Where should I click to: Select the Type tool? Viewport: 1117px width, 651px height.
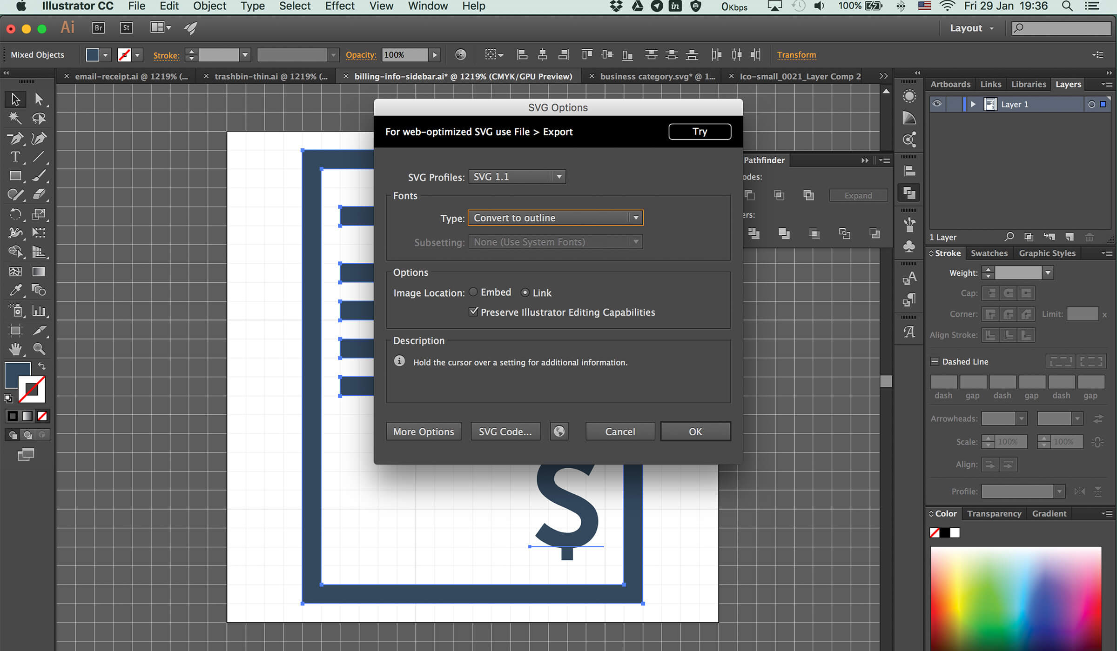click(x=15, y=157)
